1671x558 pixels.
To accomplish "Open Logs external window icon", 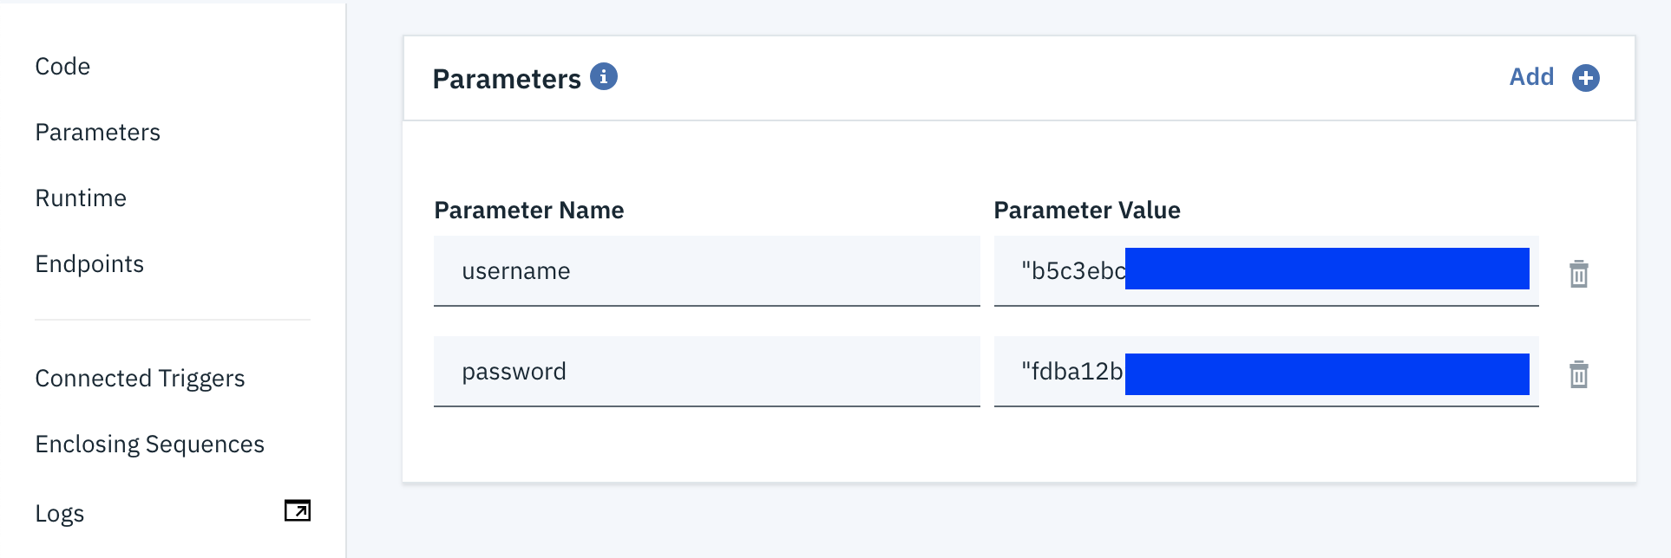I will [x=298, y=510].
